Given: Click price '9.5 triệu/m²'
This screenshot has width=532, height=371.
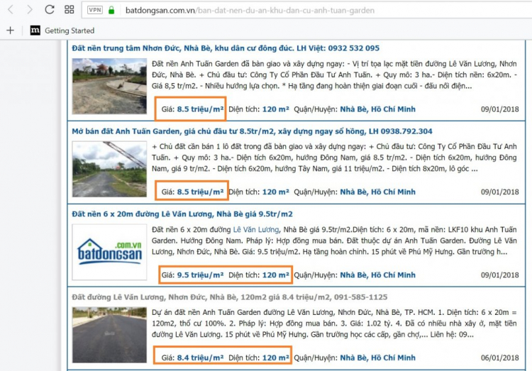Looking at the screenshot, I should coord(200,275).
